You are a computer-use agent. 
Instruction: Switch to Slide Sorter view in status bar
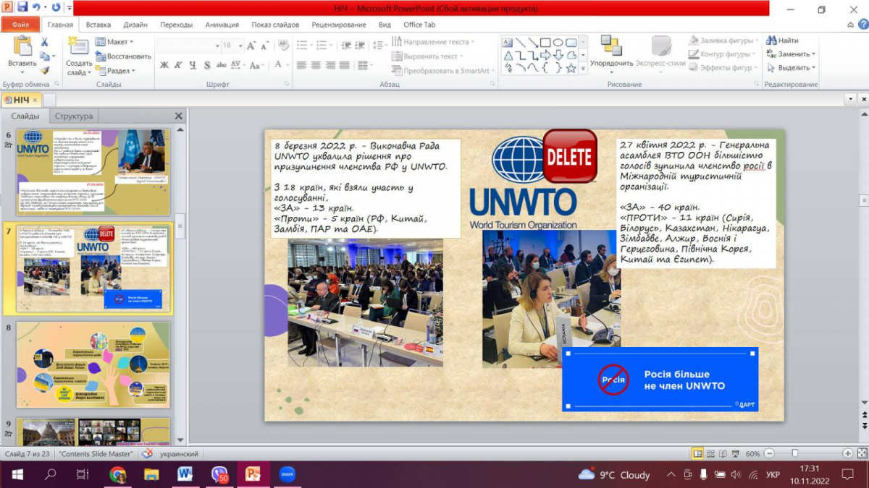click(x=712, y=453)
